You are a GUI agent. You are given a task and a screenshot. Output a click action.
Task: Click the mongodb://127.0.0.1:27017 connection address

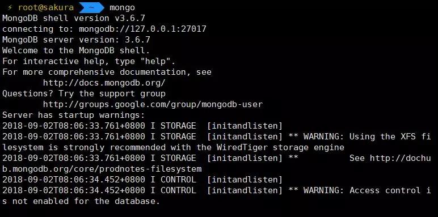pyautogui.click(x=142, y=29)
